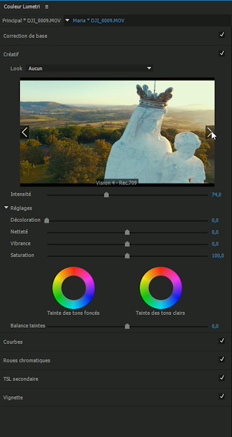Click the Intensité slider handle
The height and width of the screenshot is (437, 232).
(x=106, y=195)
